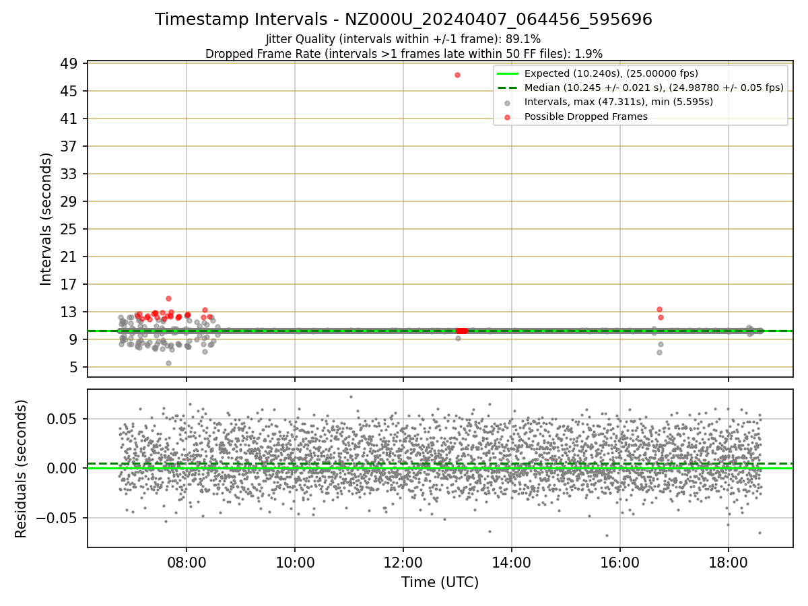Screen dimensions: 808x606
Task: Click the red dropped-frame cluster near 13:00
Action: coord(462,331)
